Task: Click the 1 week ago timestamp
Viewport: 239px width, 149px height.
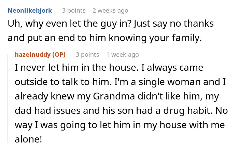Action: pos(123,55)
